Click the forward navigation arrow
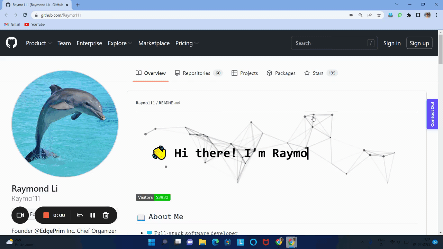Viewport: 443px width, 249px height. [x=16, y=15]
